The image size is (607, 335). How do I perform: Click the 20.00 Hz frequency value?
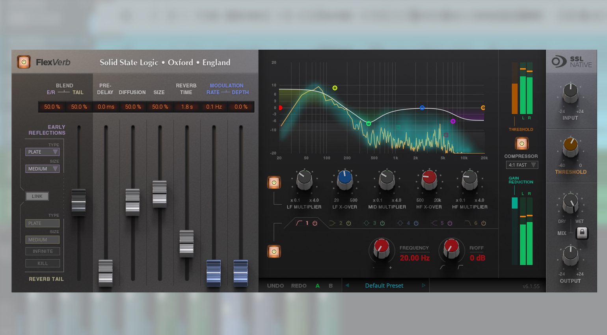click(x=415, y=258)
